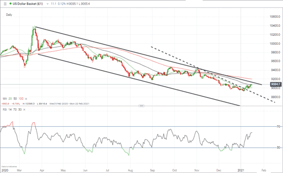The height and width of the screenshot is (173, 283).
Task: Click the 9200.0 price axis label
Action: [x=275, y=79]
